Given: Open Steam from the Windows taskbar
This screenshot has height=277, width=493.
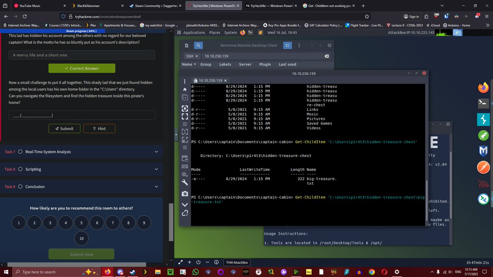Looking at the screenshot, I should click(x=133, y=272).
